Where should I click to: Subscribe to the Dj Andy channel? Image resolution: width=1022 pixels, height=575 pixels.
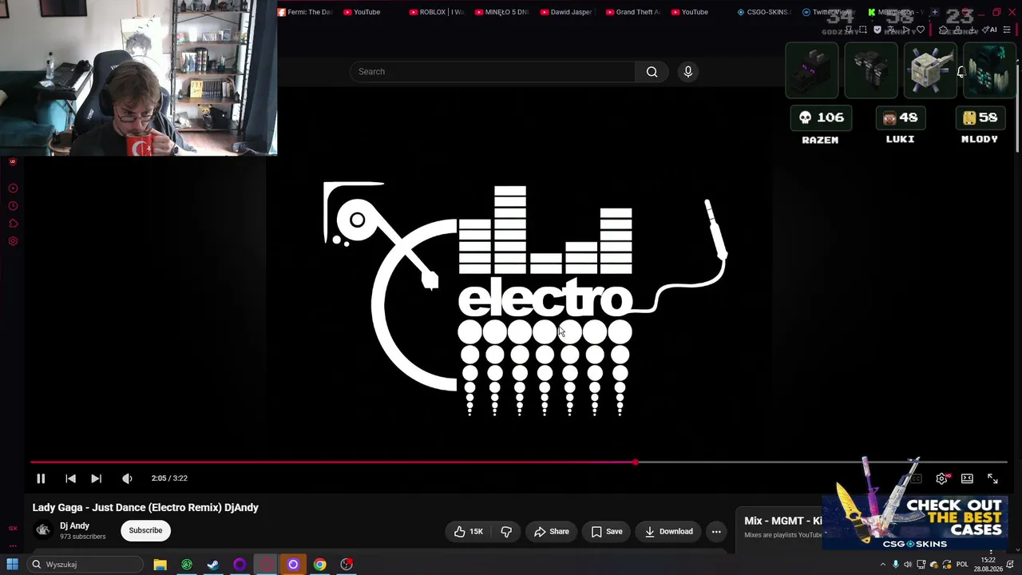pos(145,530)
